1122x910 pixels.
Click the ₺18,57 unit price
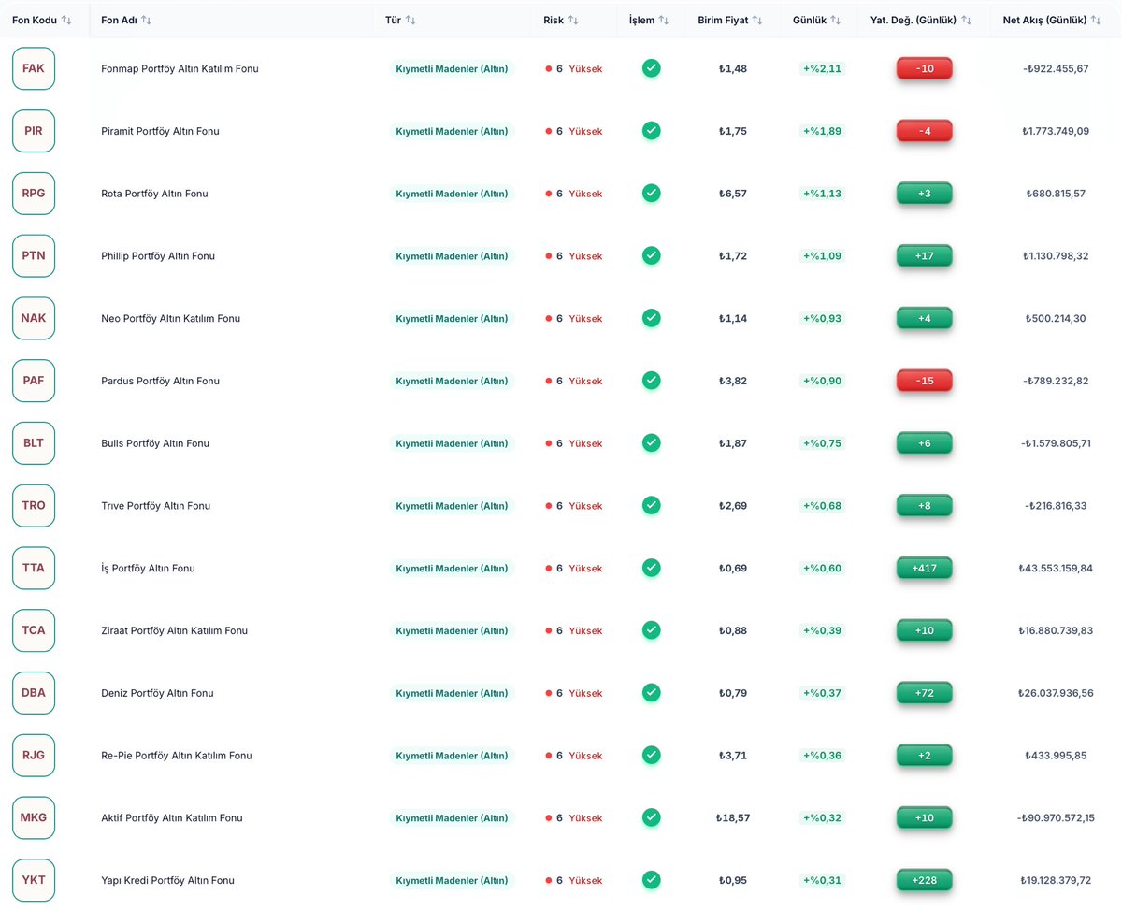pyautogui.click(x=733, y=818)
